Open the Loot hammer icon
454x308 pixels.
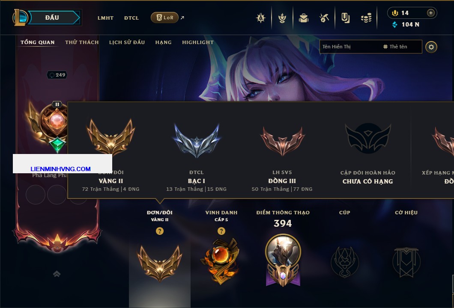click(324, 18)
